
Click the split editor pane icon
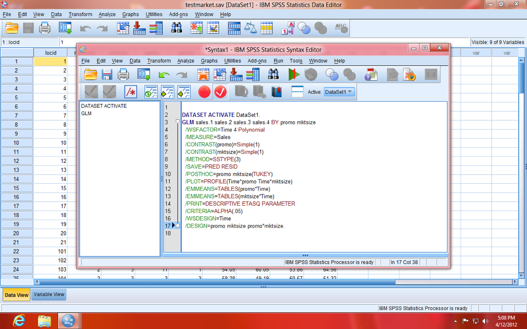coord(297,92)
